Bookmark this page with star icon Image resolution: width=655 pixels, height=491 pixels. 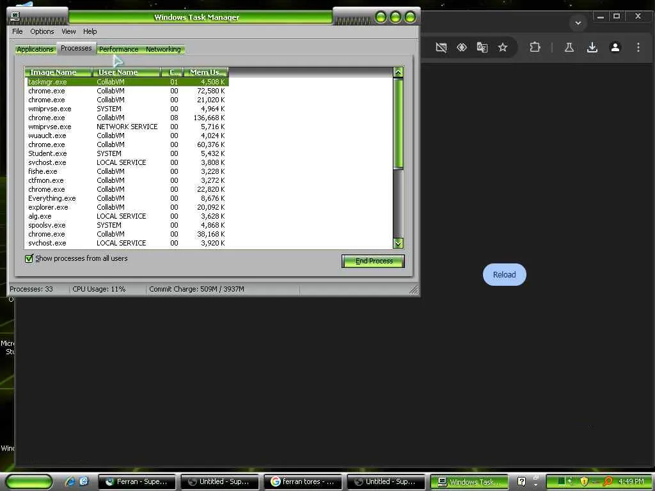point(503,47)
